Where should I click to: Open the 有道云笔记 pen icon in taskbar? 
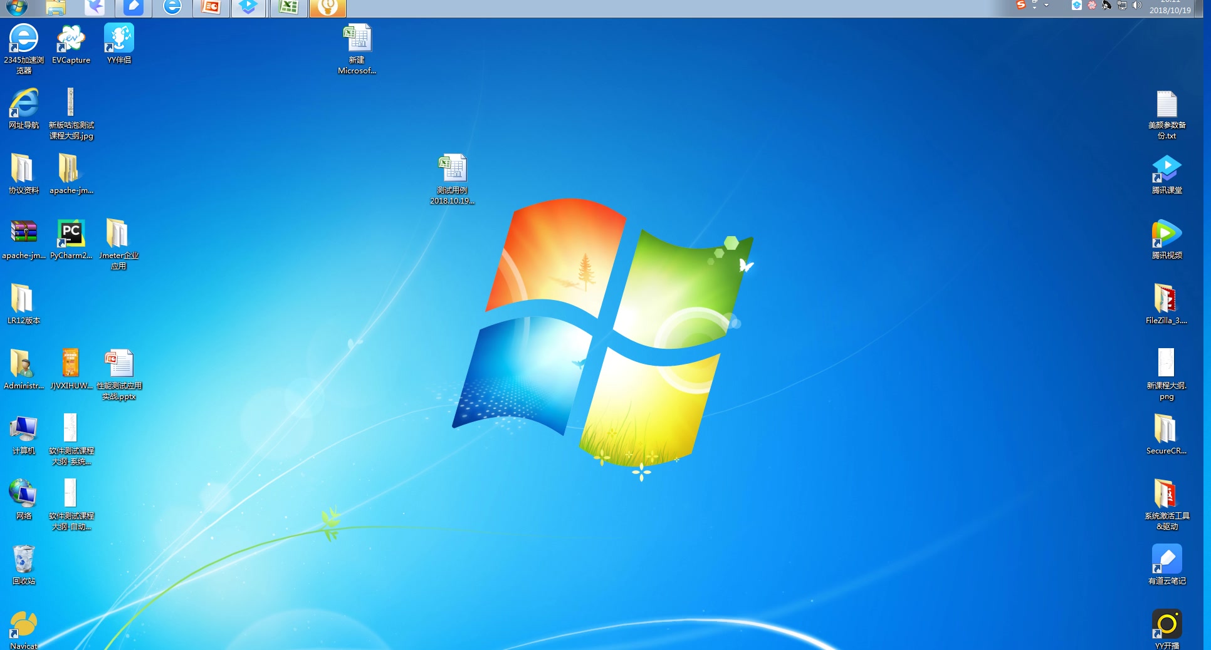(133, 8)
